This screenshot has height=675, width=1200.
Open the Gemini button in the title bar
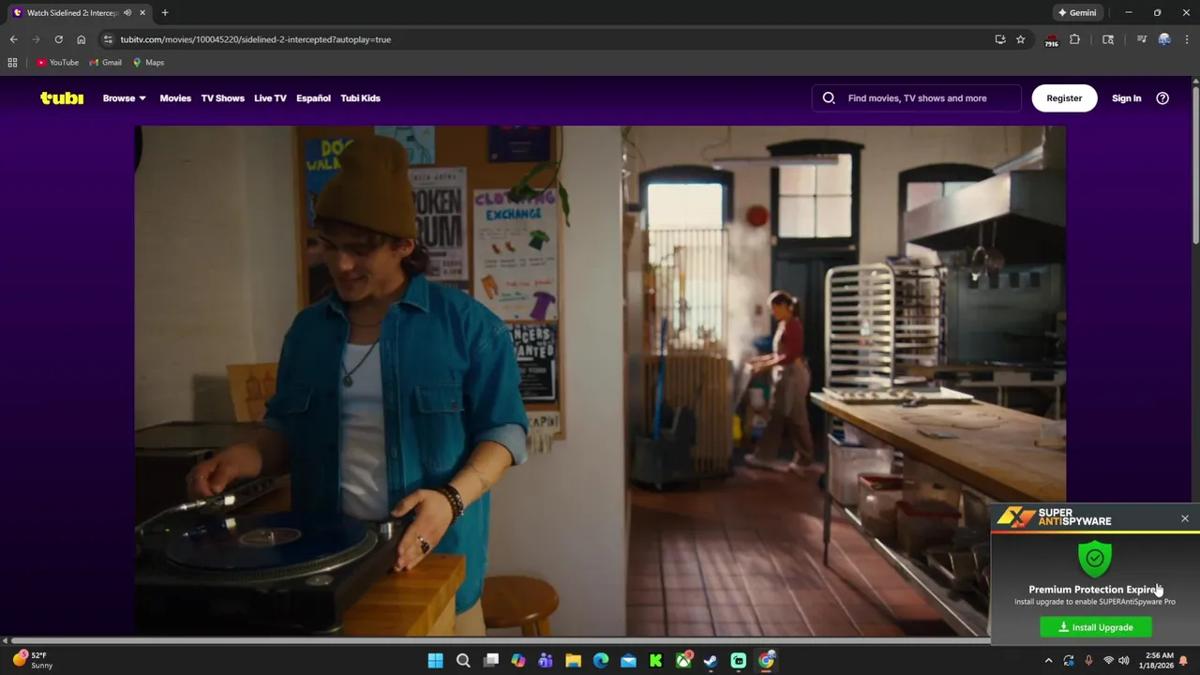point(1077,13)
